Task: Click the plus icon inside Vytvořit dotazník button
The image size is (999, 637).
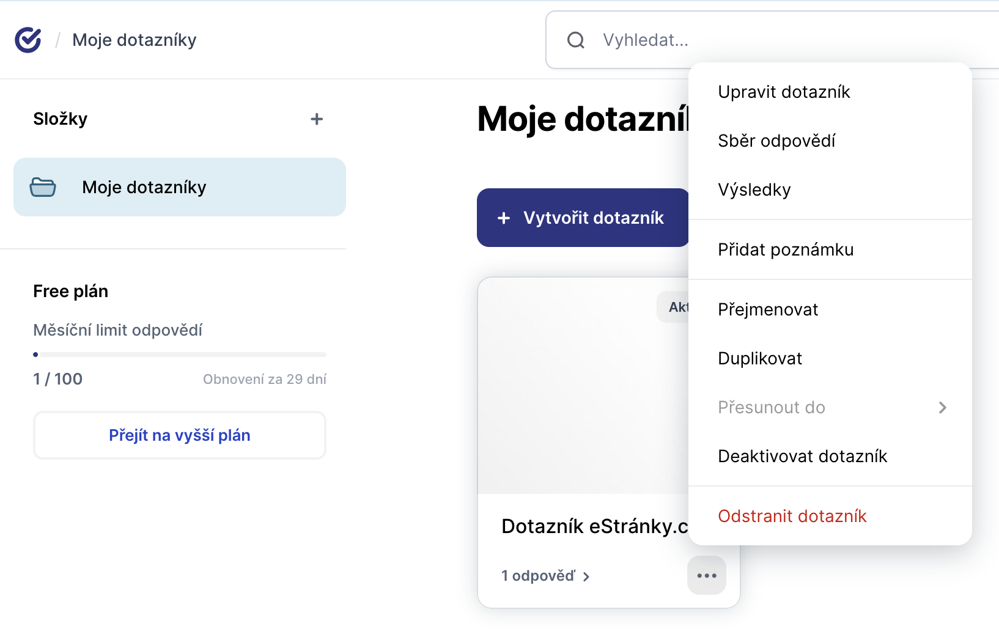Action: pos(503,218)
